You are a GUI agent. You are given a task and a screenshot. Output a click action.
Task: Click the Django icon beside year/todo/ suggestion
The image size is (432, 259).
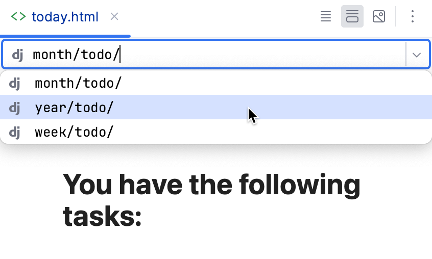[x=15, y=108]
